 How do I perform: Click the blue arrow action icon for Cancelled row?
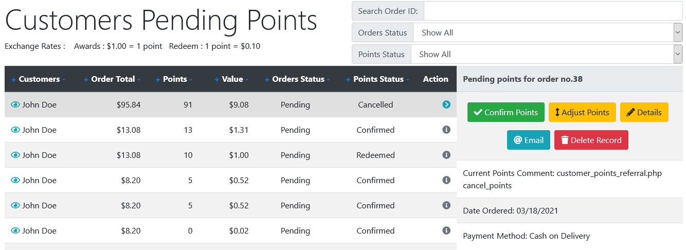pos(446,104)
